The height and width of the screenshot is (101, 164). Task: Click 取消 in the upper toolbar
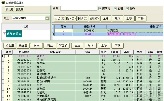point(118,19)
